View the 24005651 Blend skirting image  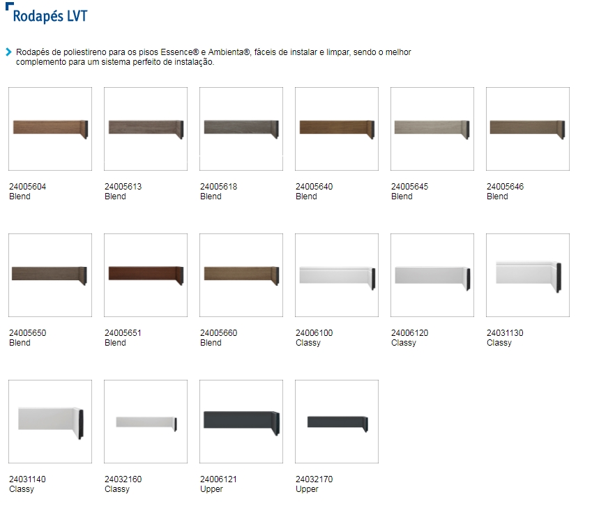coord(146,275)
